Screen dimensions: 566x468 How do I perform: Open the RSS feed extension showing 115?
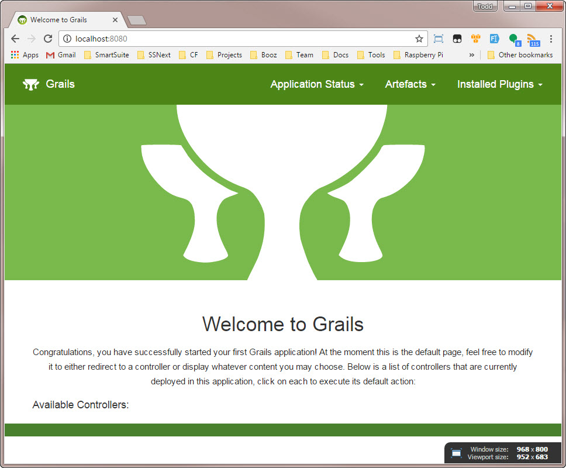[x=533, y=40]
